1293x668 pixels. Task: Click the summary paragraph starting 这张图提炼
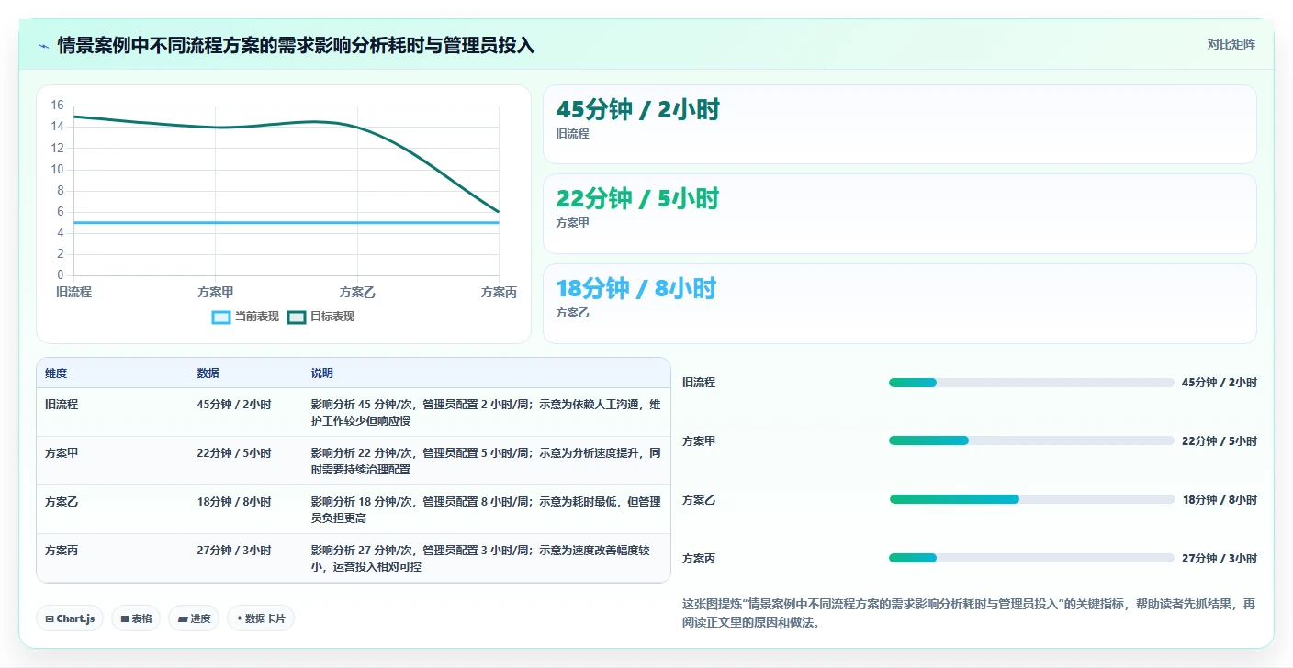[969, 613]
